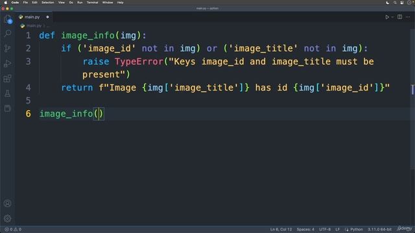
Task: Open the Manage gear icon
Action: tap(7, 219)
